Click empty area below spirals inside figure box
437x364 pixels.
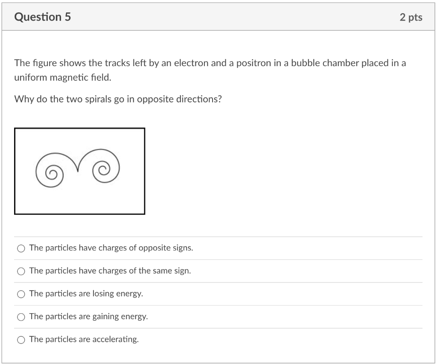79,201
